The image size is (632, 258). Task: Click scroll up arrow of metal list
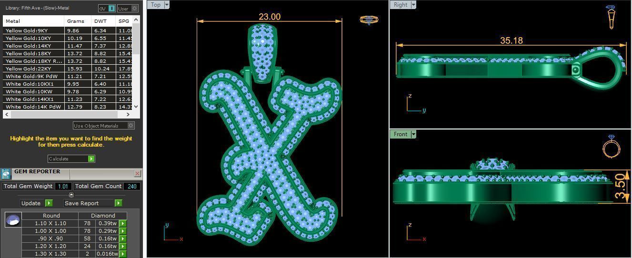pos(136,20)
